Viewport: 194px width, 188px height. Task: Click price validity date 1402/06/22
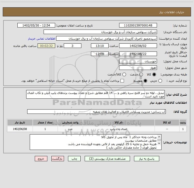138,54
